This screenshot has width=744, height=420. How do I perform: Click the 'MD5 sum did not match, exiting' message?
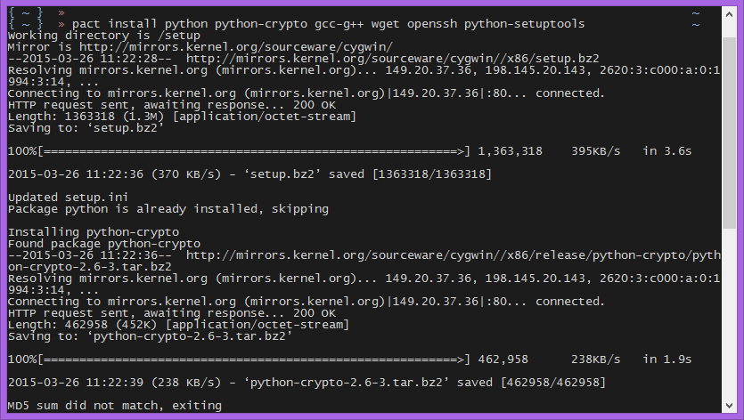click(114, 406)
